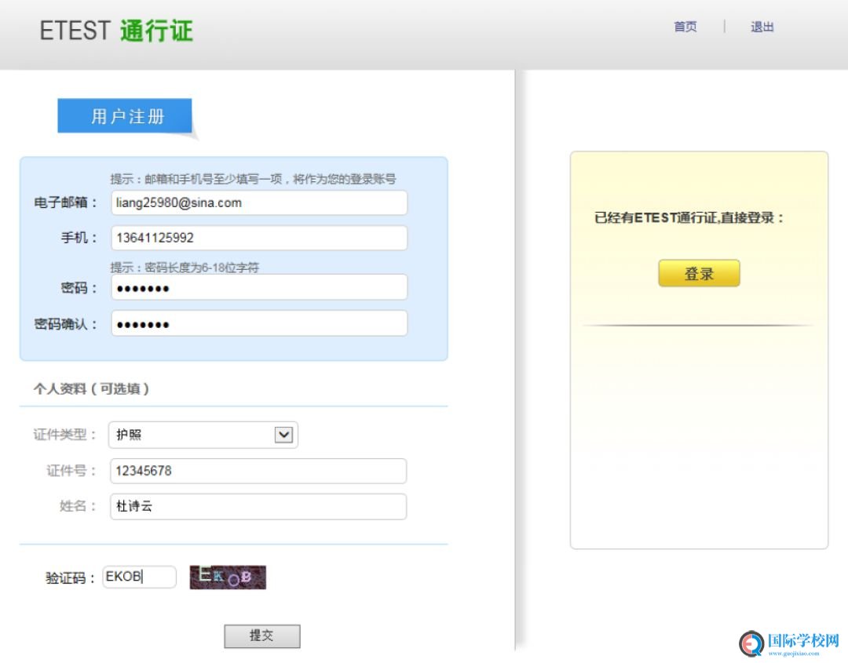Click the 姓名 input field

258,507
